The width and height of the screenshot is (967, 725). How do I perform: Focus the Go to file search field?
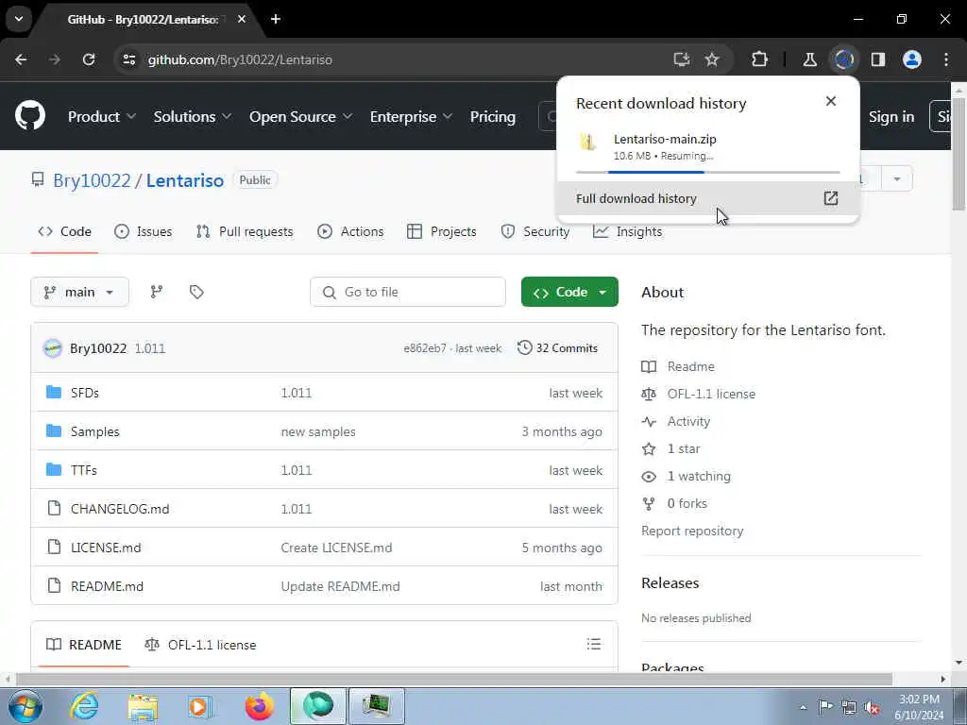pyautogui.click(x=408, y=293)
